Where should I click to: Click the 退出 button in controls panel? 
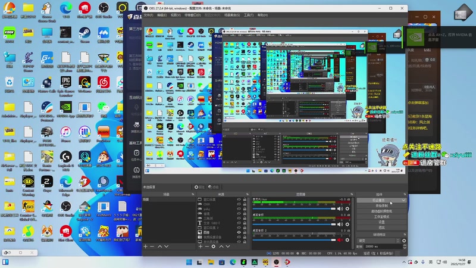[381, 228]
